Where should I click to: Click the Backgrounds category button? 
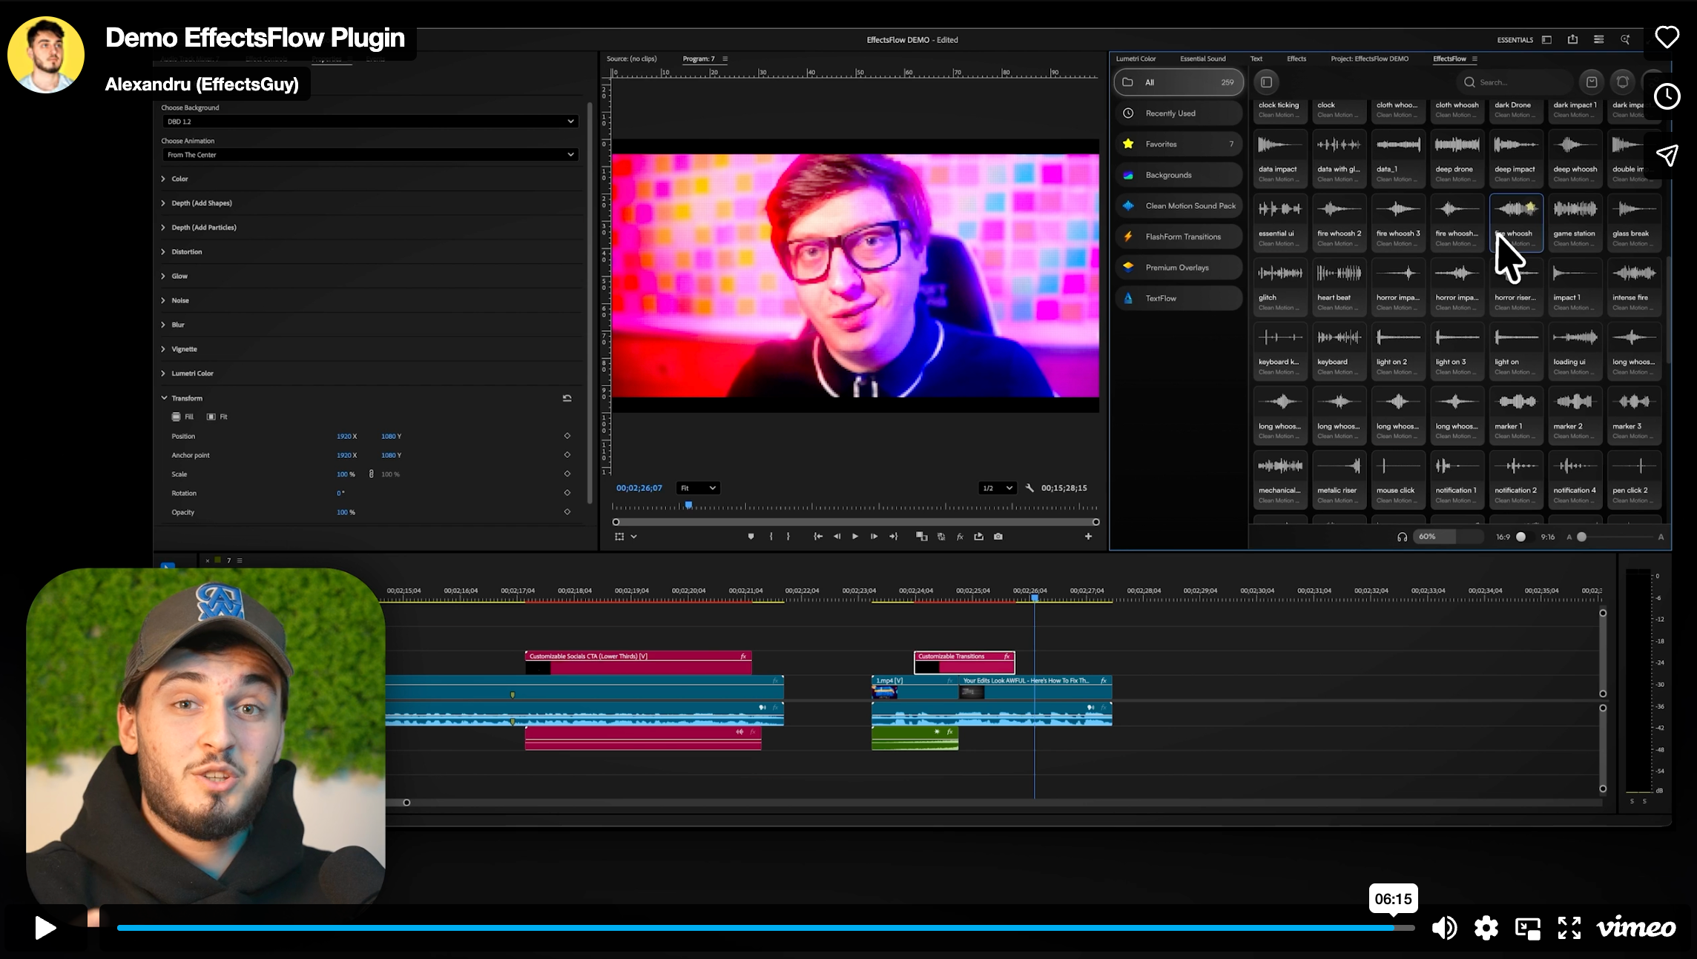tap(1169, 175)
